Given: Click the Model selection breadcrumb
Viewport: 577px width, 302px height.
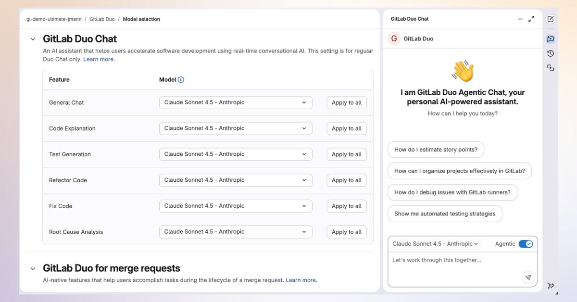Looking at the screenshot, I should tap(141, 19).
